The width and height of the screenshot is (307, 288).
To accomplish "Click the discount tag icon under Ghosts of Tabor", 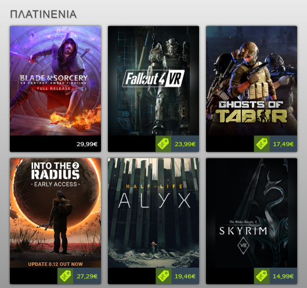I will tap(262, 144).
